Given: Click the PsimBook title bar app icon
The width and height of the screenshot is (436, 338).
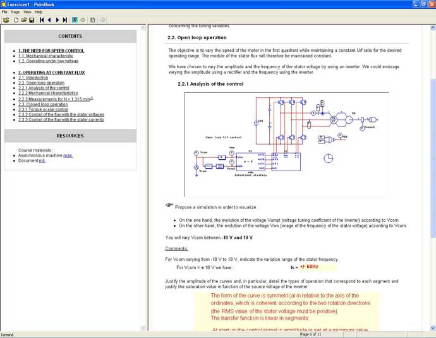Looking at the screenshot, I should tap(4, 4).
